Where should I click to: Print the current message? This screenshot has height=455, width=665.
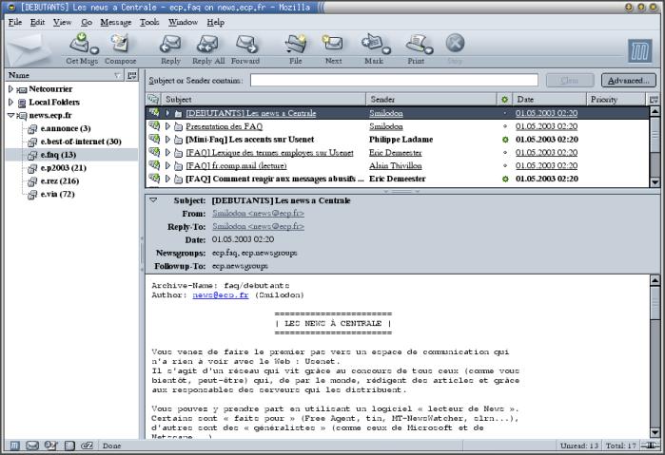click(416, 46)
